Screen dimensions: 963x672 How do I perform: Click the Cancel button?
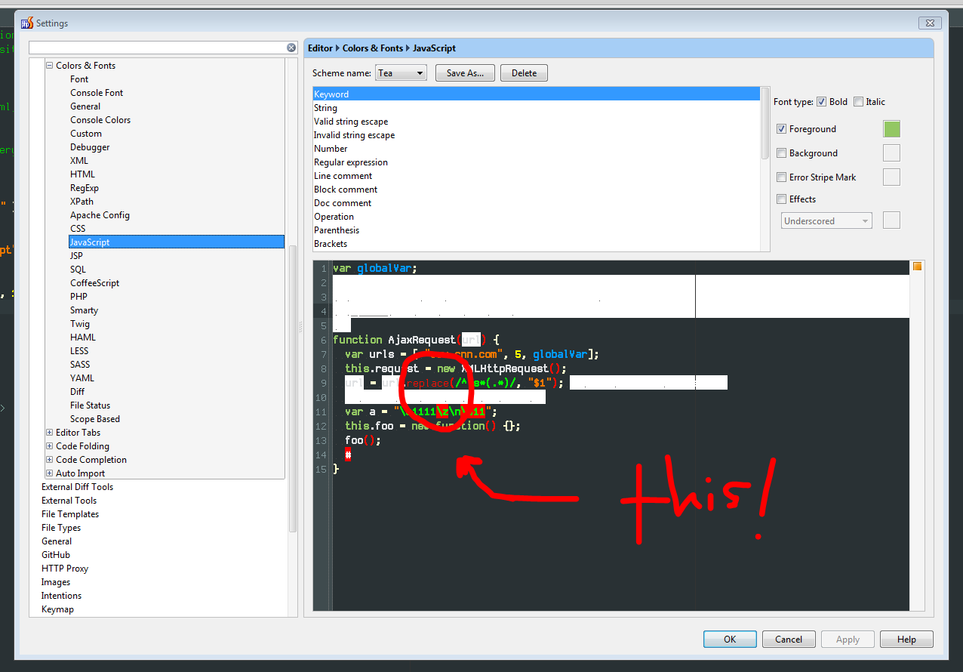click(789, 639)
